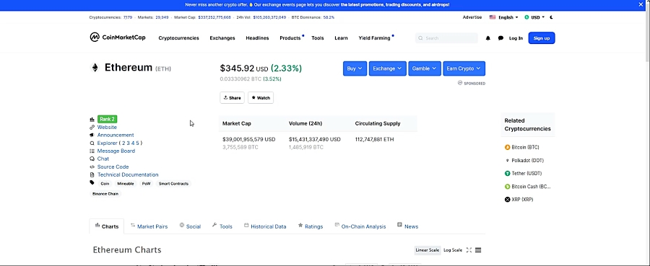The height and width of the screenshot is (266, 650).
Task: Open the Source Code link
Action: [113, 167]
